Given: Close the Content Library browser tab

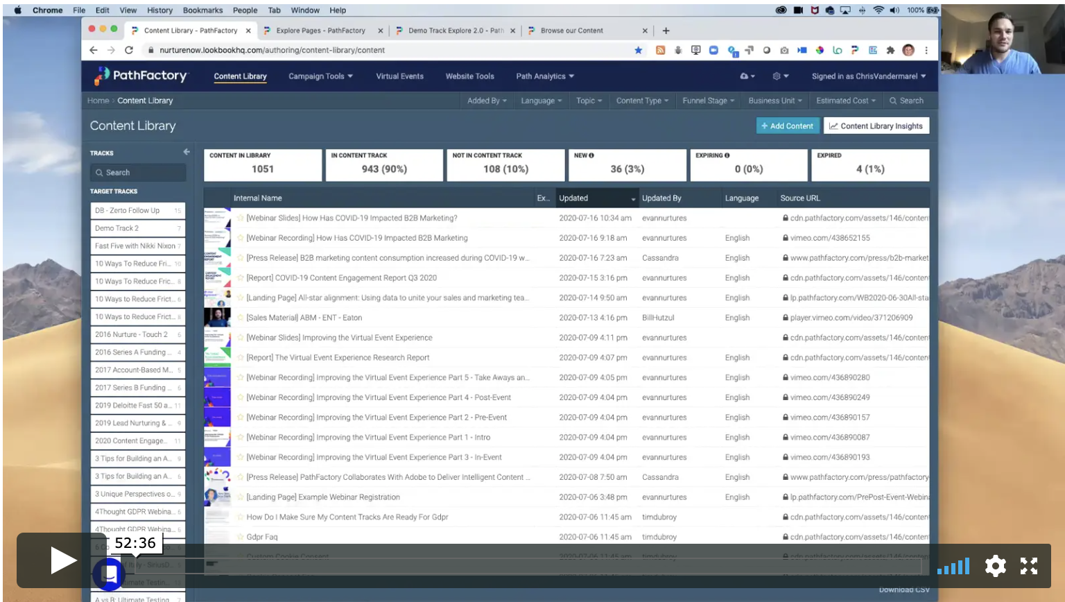Looking at the screenshot, I should [248, 31].
